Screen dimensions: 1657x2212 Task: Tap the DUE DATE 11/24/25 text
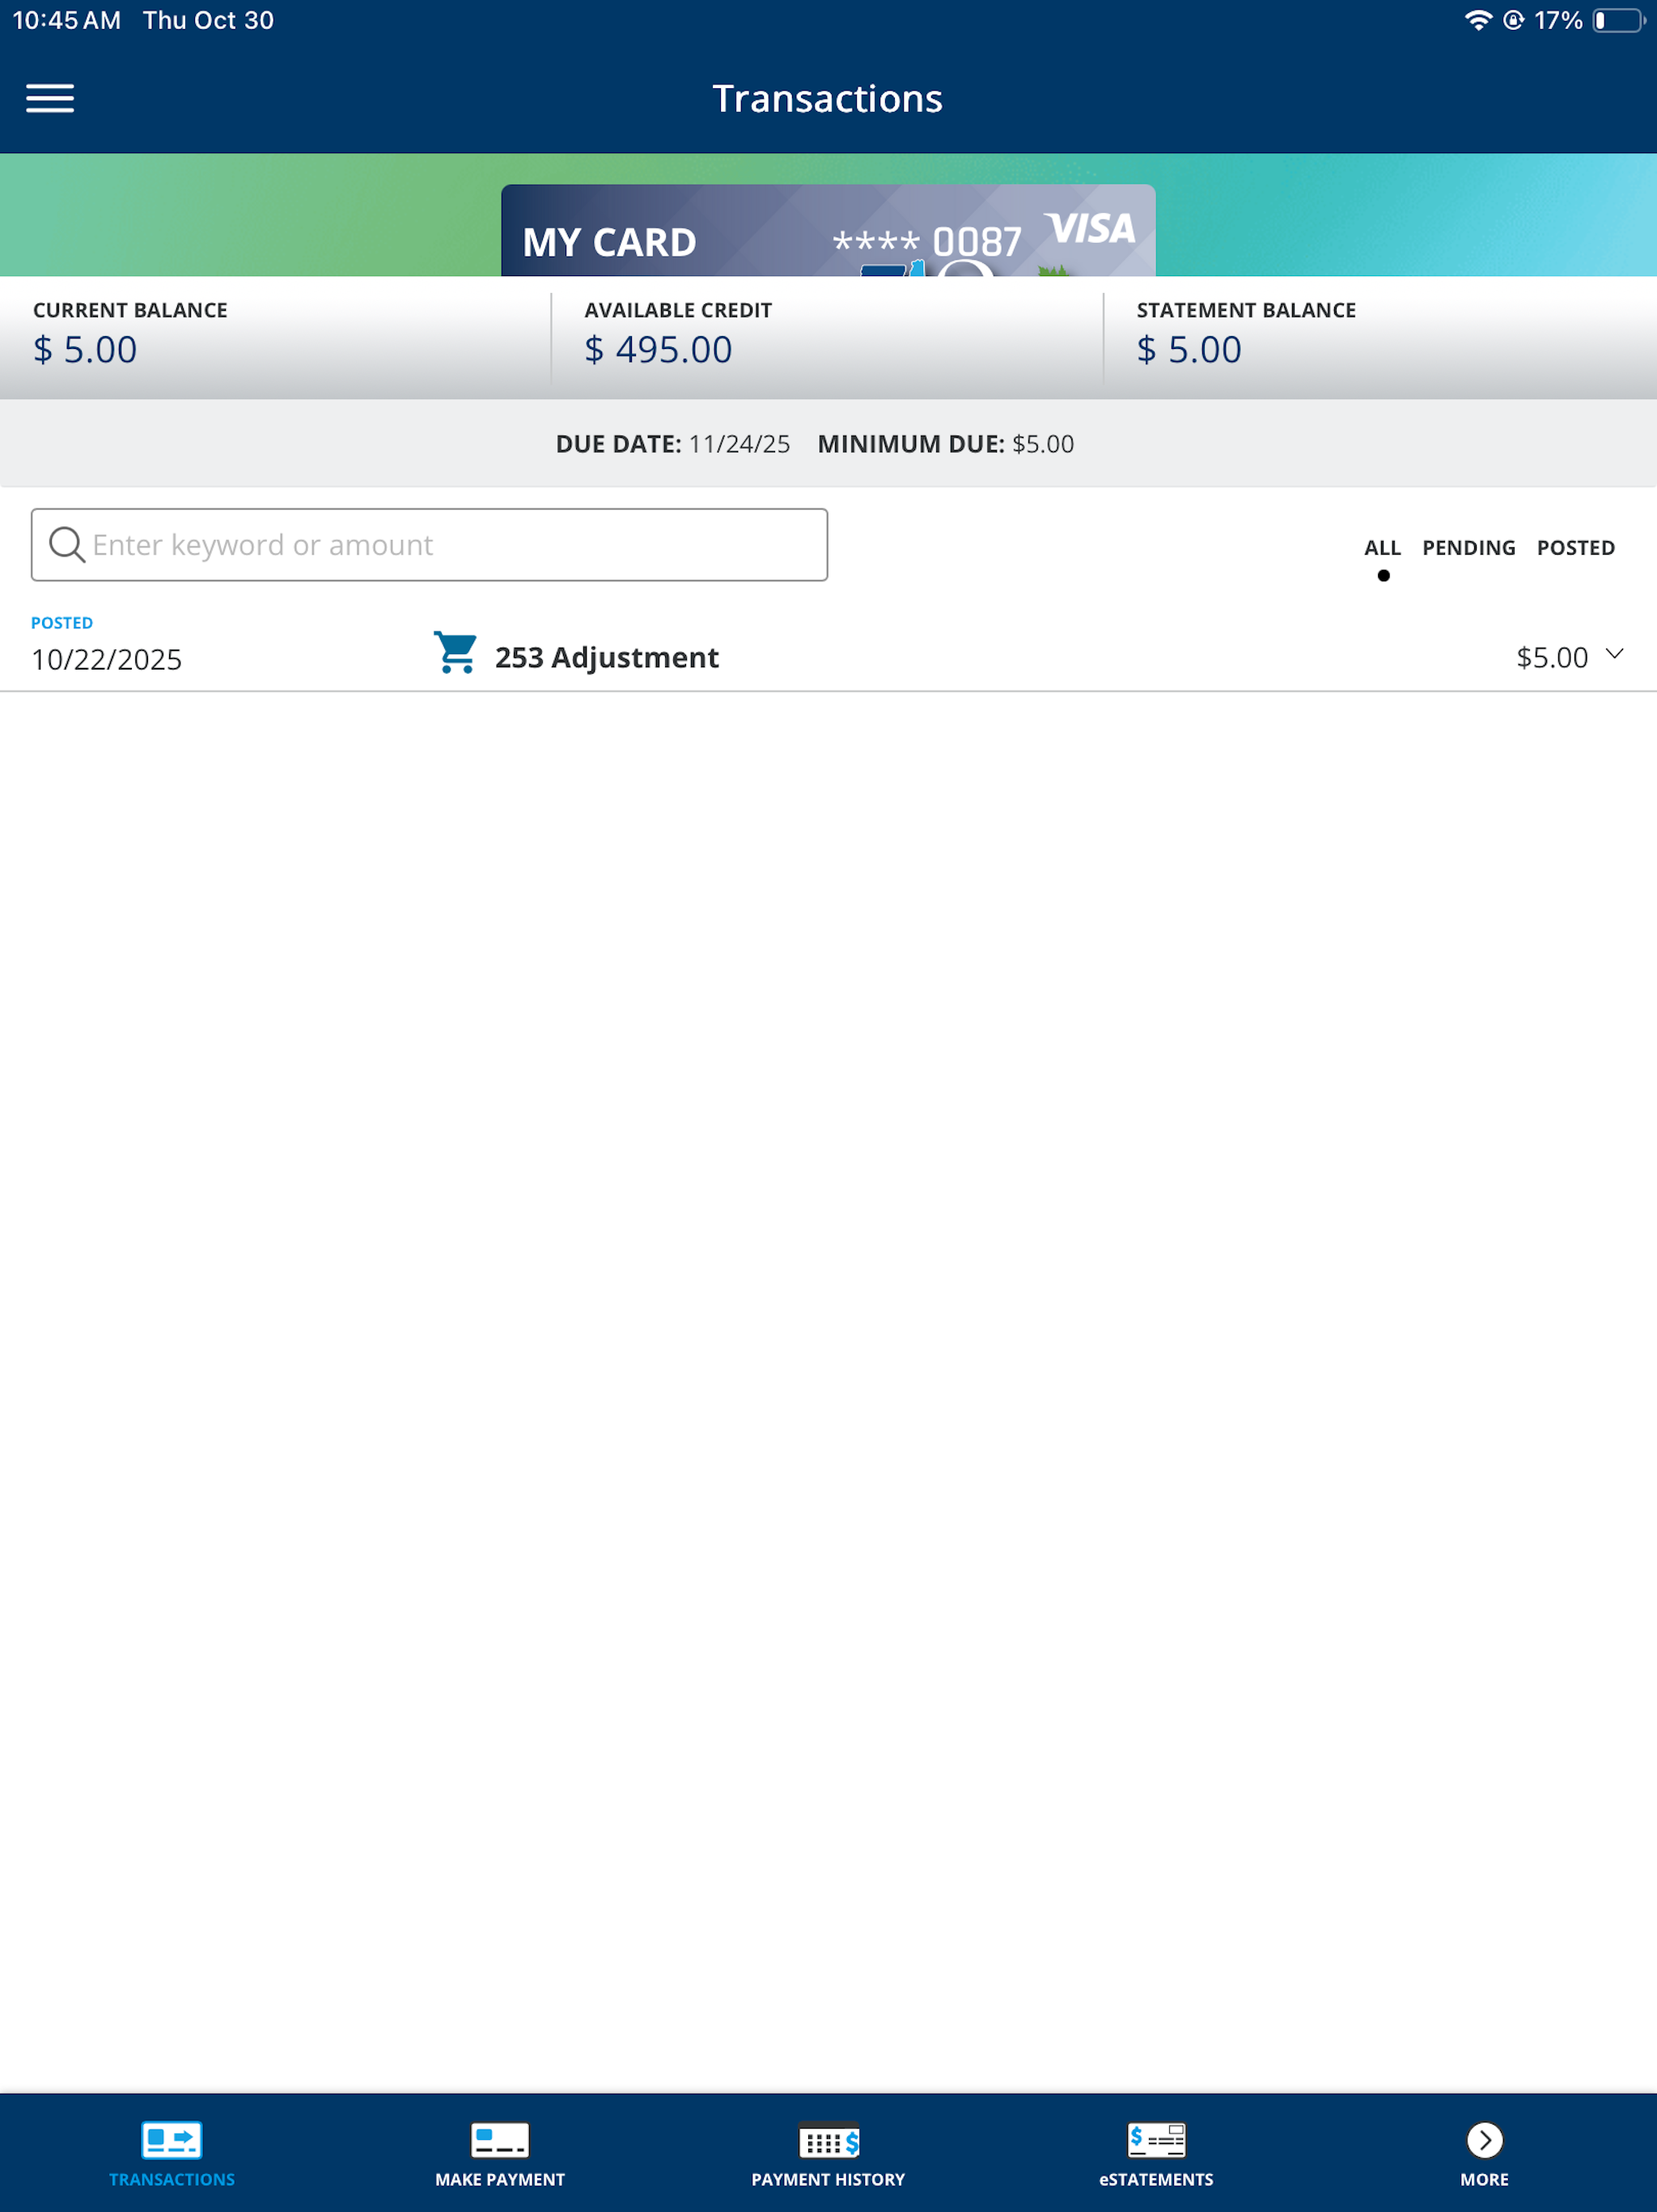(672, 444)
